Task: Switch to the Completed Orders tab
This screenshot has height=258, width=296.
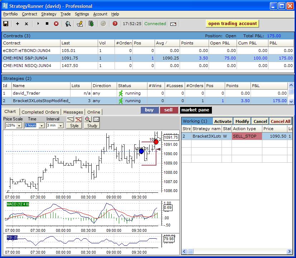Action: point(40,112)
